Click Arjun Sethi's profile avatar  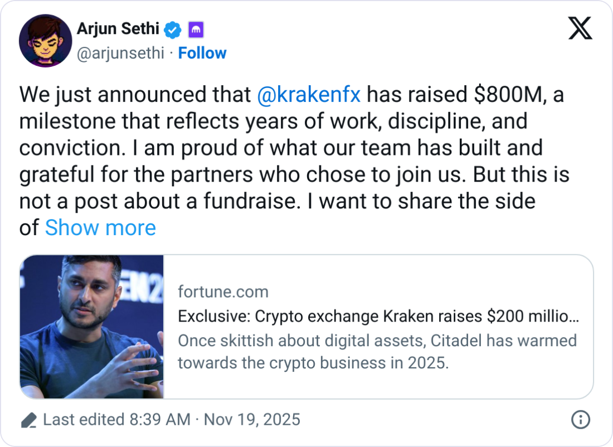(45, 40)
